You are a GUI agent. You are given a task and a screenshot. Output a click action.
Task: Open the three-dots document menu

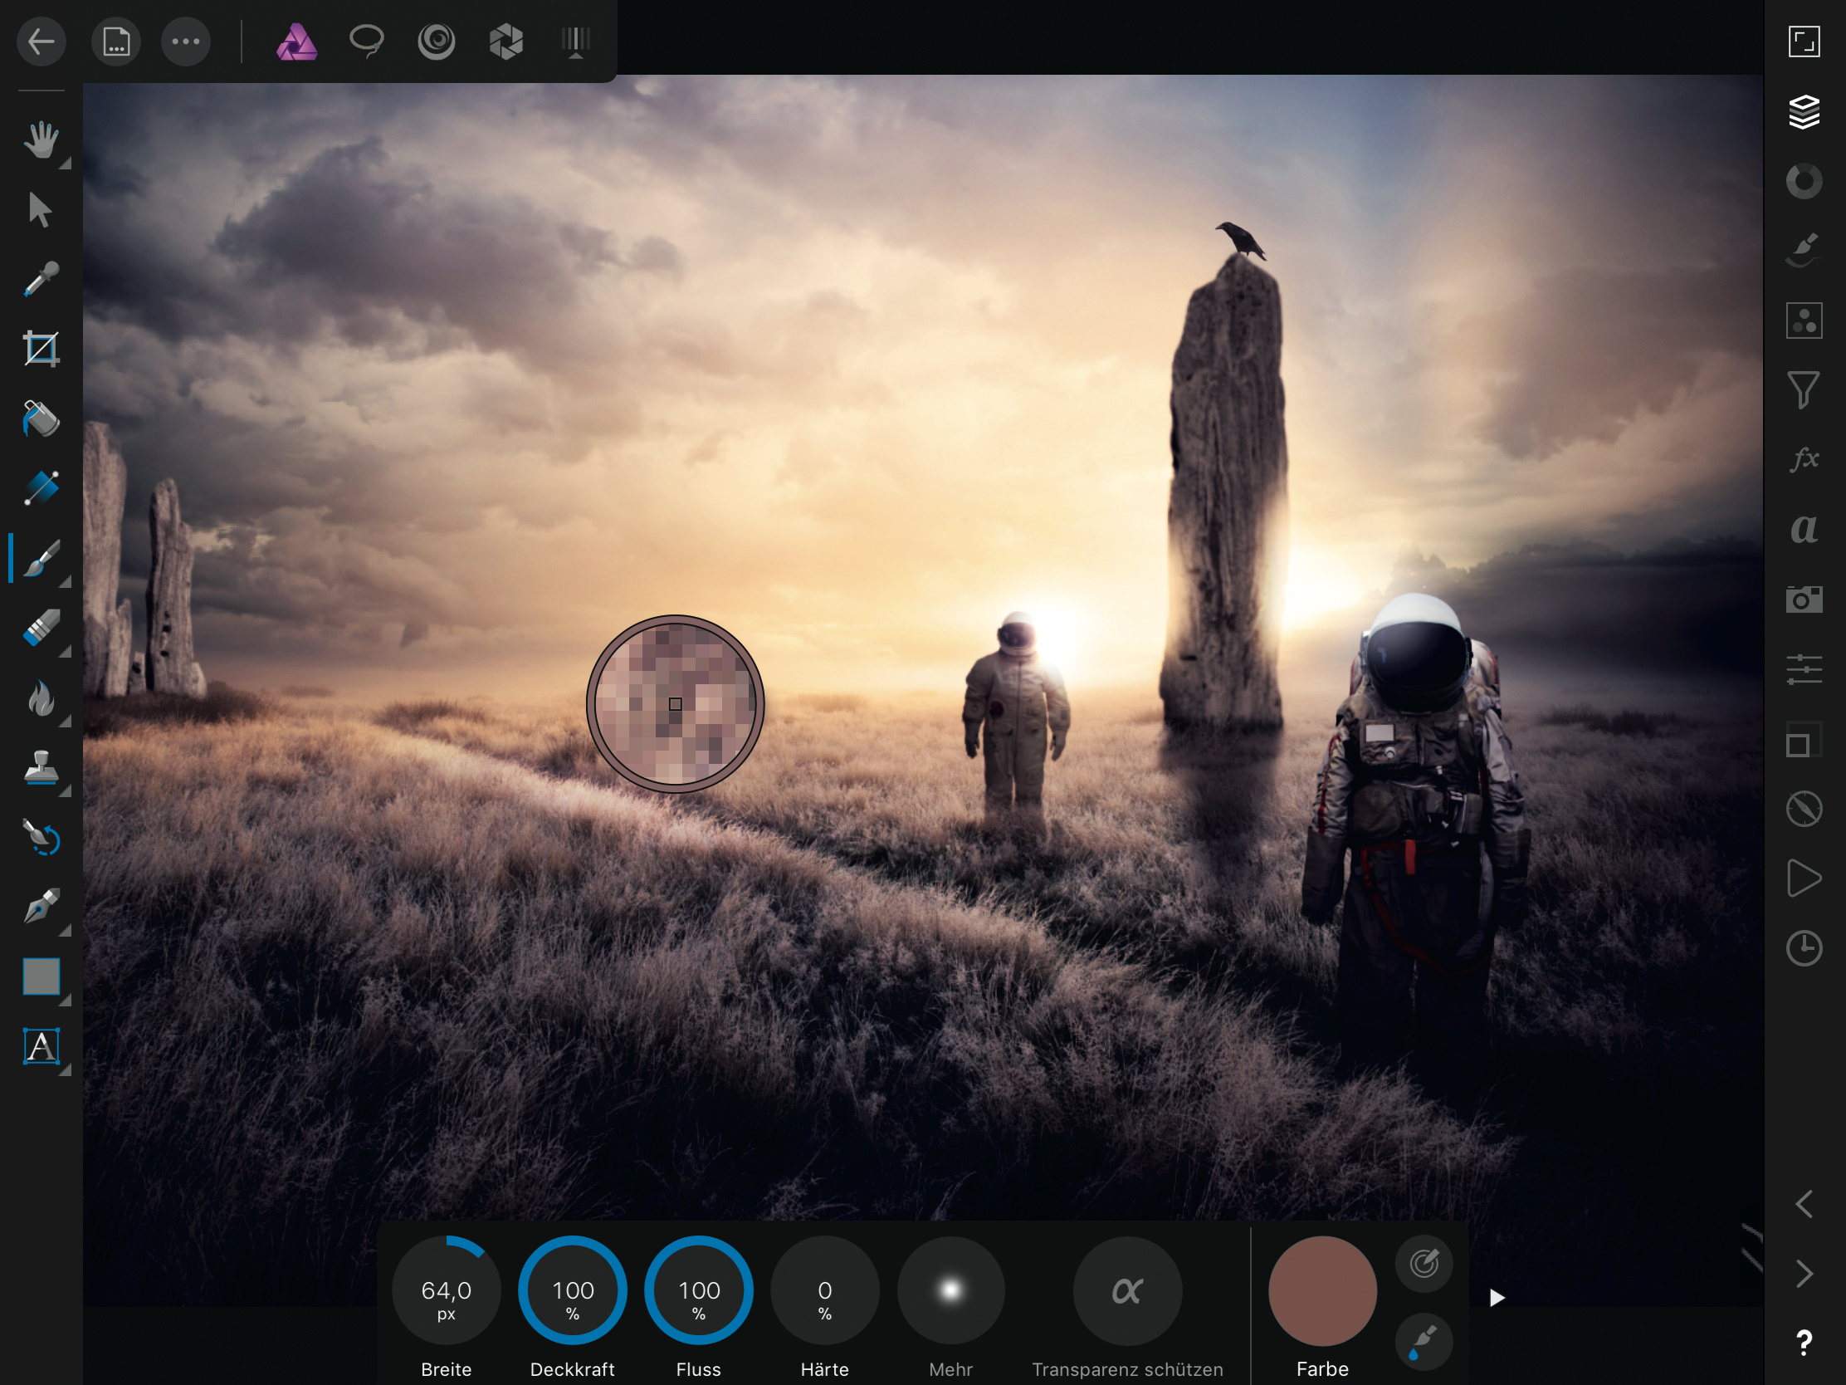[185, 41]
